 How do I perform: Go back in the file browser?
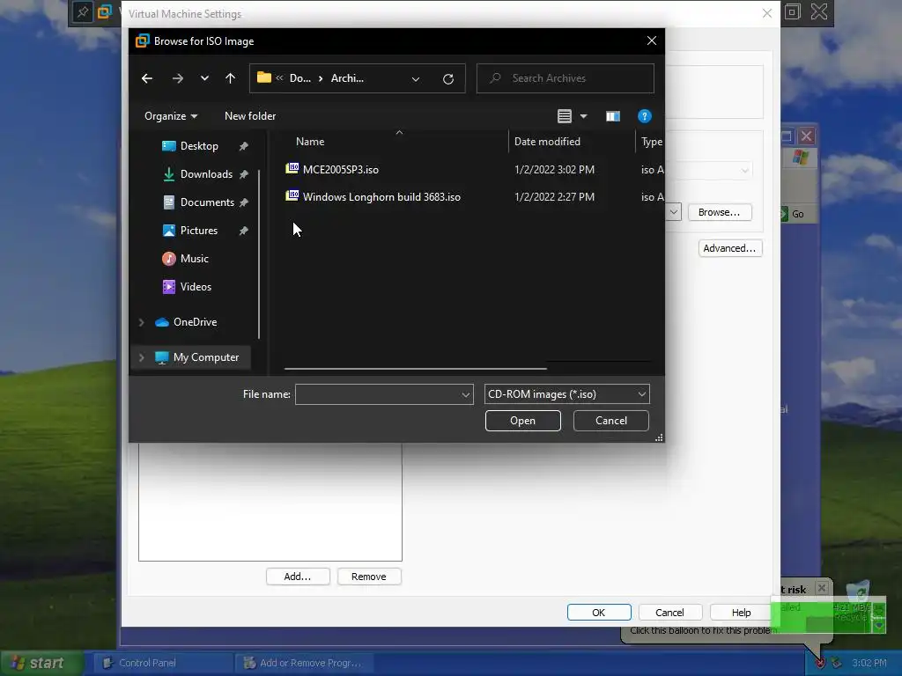point(147,78)
